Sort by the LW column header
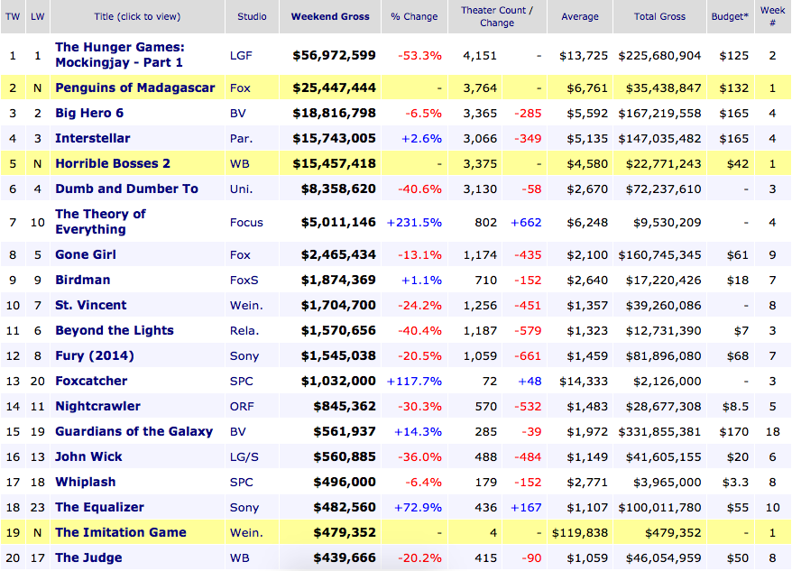Screen dimensions: 792x571 coord(37,16)
